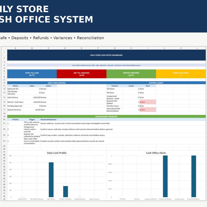The height and width of the screenshot is (207, 207).
Task: Select the Open Cash Issues yellow tile
Action: coord(181,74)
